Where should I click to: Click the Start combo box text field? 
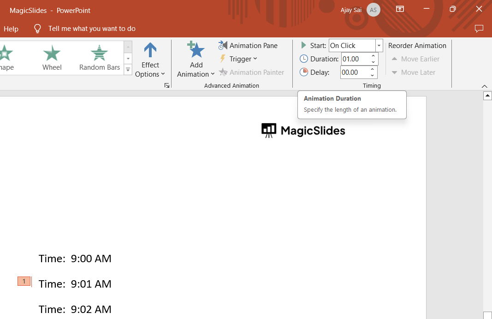[x=352, y=46]
